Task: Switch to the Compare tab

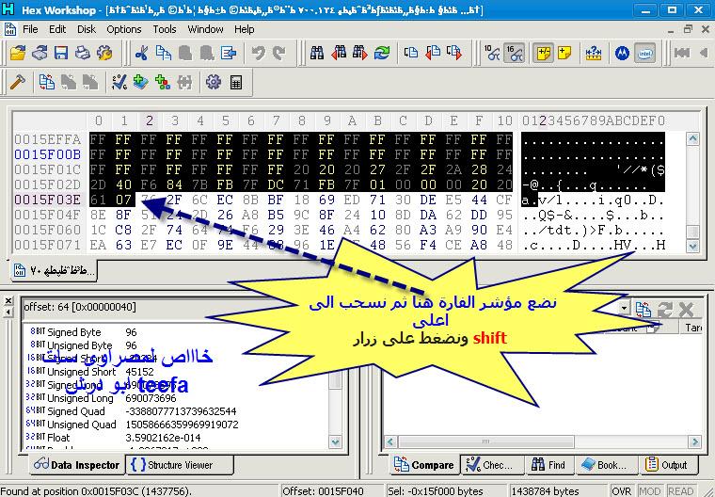Action: pos(424,465)
